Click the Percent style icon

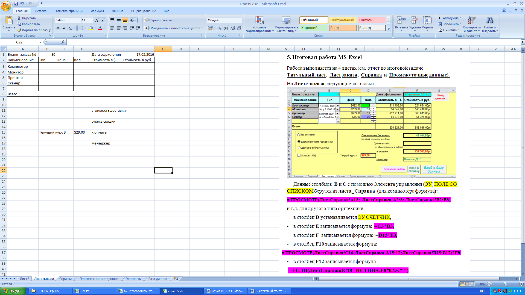(219, 28)
